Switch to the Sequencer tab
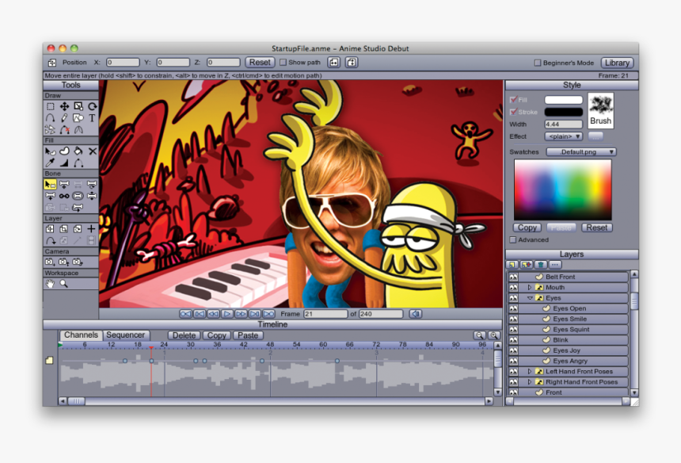681x463 pixels. tap(126, 335)
